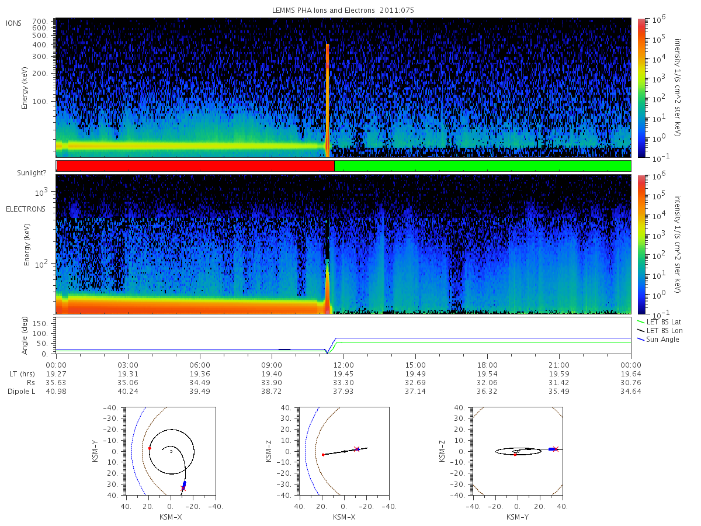Click inside the electron spectrogram panel
The image size is (701, 526).
[343, 244]
